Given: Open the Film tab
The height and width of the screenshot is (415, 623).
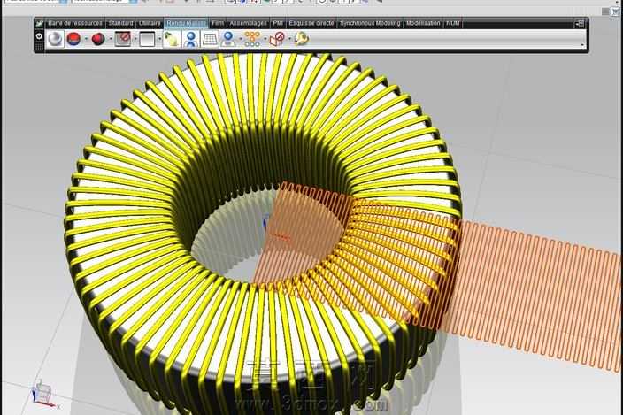Looking at the screenshot, I should click(218, 23).
